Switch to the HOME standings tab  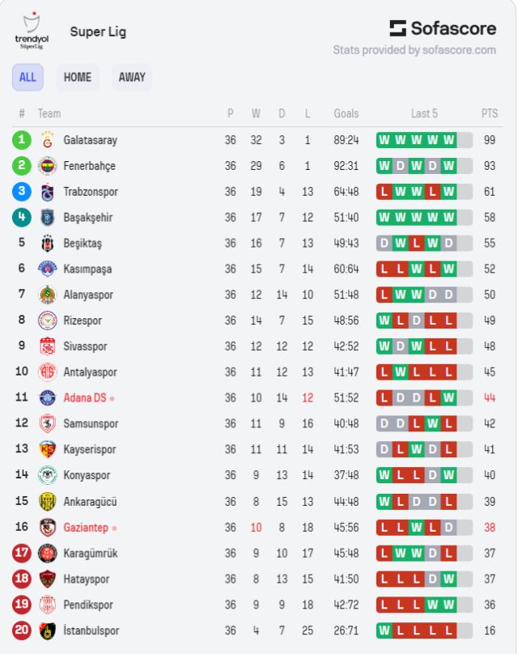pos(78,78)
